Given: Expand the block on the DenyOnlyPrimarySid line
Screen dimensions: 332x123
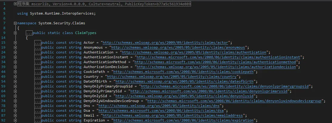Looking at the screenshot, I should pos(15,91).
